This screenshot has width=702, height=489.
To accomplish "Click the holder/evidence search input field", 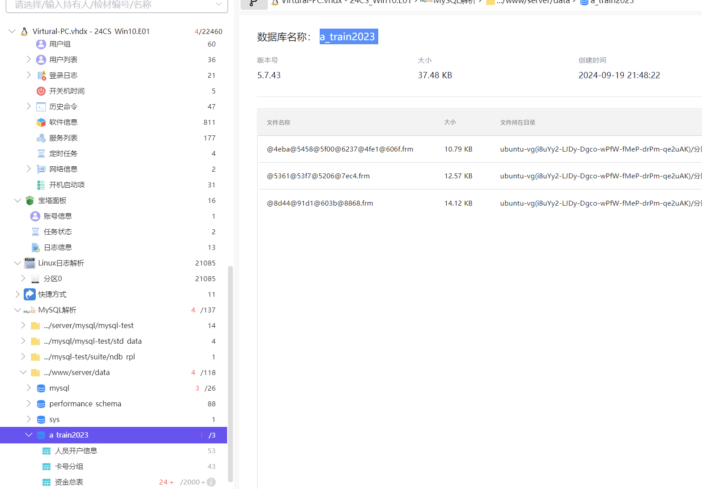I will 117,5.
